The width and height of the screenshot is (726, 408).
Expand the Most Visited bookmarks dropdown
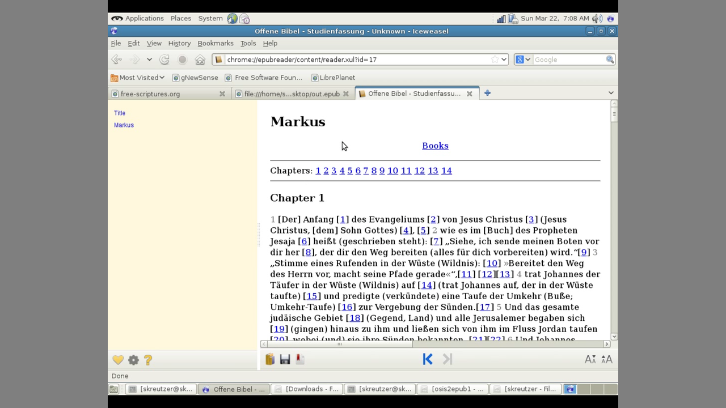[138, 78]
